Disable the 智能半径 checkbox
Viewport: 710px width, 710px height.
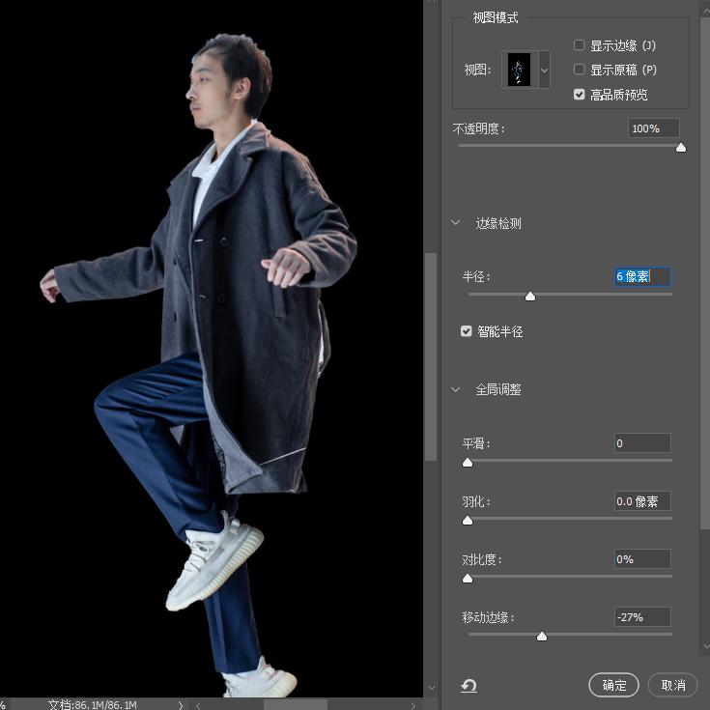click(466, 331)
